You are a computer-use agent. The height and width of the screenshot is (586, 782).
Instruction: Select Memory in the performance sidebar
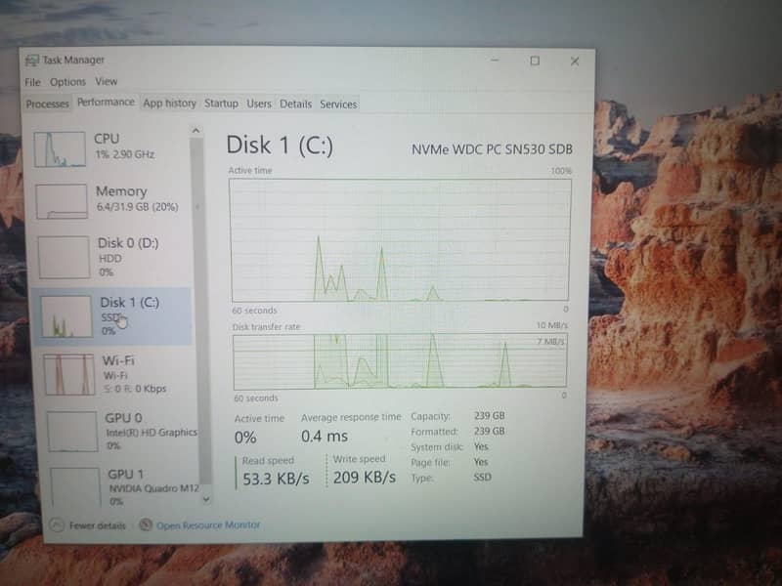(x=112, y=201)
